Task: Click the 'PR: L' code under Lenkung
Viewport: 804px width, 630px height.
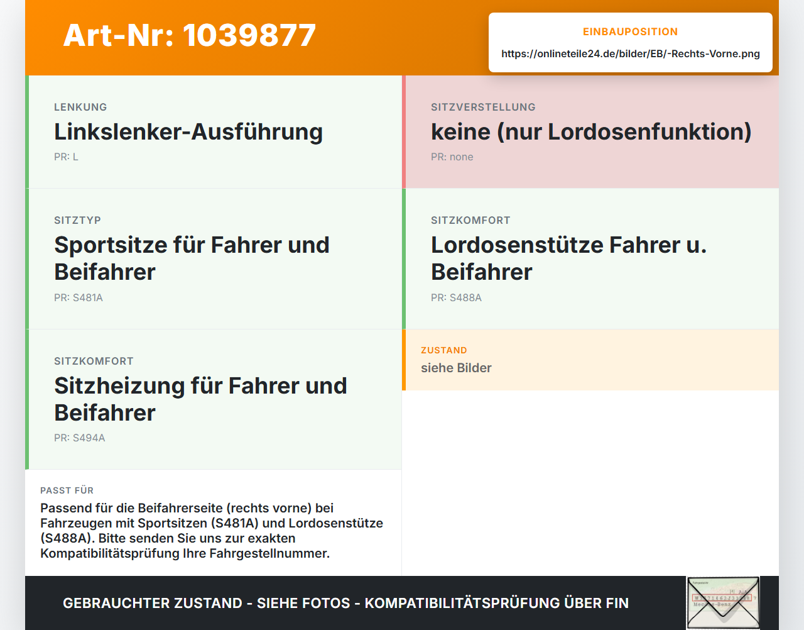Action: [66, 157]
